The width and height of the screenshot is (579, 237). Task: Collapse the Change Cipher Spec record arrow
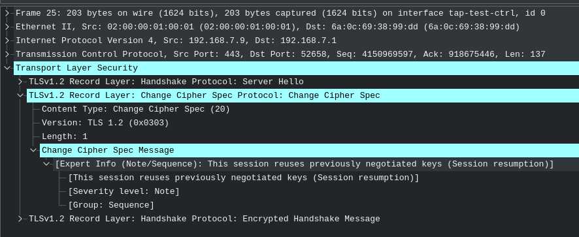(20, 95)
